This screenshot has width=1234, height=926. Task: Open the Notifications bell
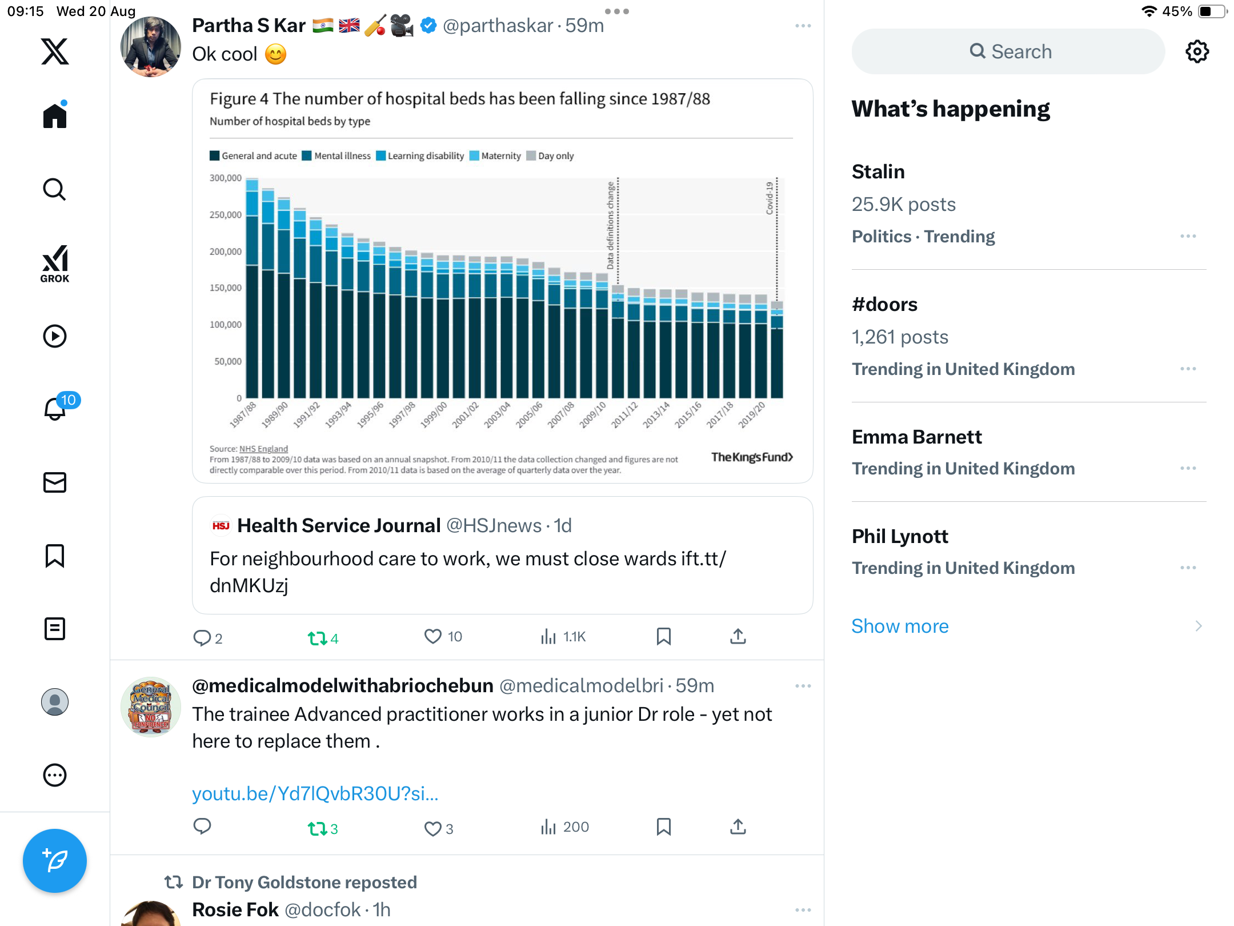[x=55, y=409]
